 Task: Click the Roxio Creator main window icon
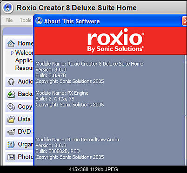(8, 7)
